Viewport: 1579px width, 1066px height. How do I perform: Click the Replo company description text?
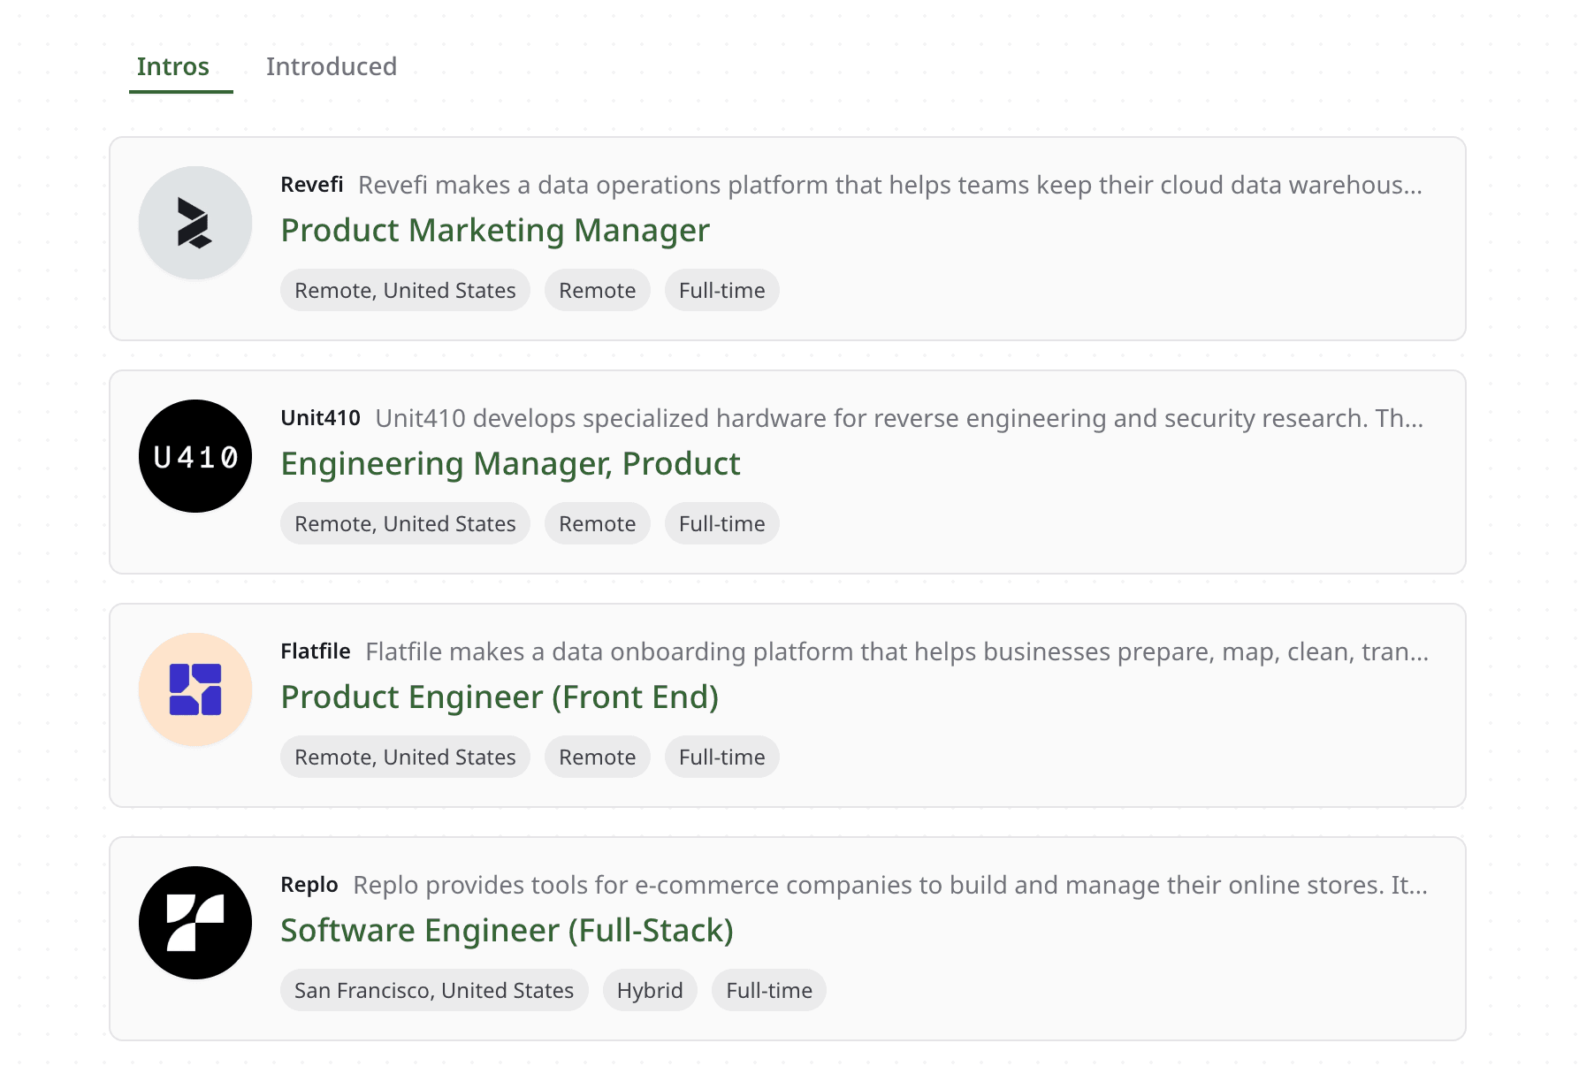(889, 885)
